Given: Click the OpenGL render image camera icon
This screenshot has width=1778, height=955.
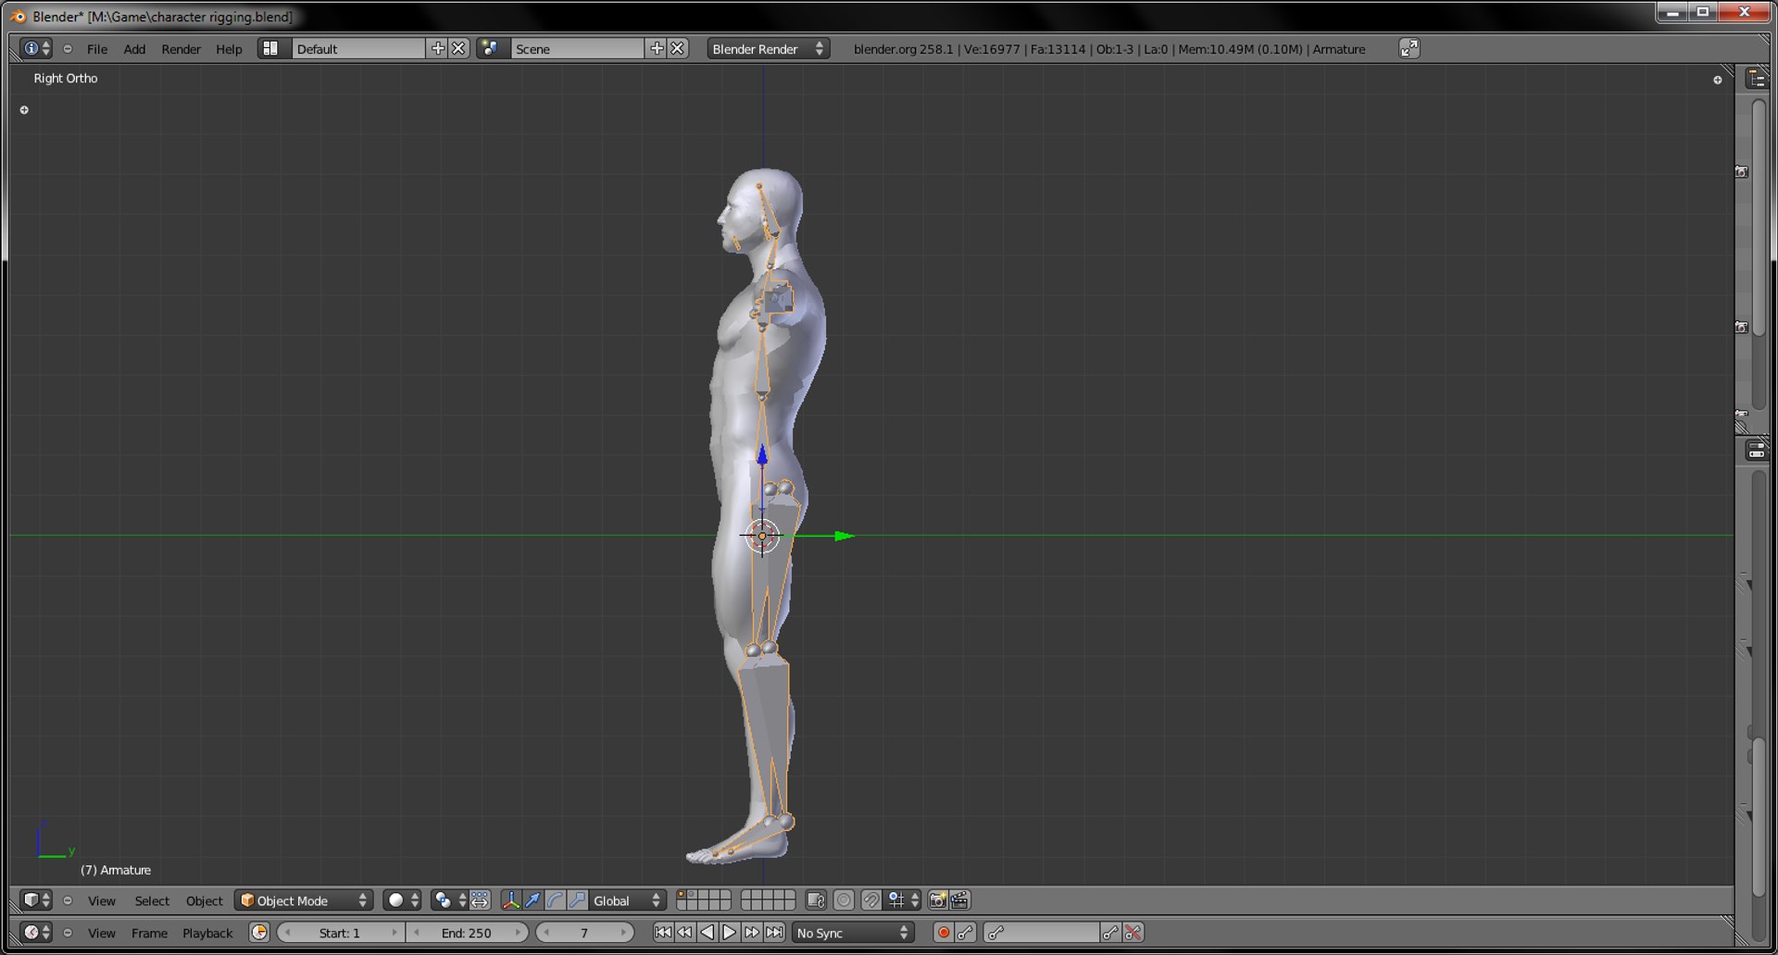Looking at the screenshot, I should (x=937, y=900).
